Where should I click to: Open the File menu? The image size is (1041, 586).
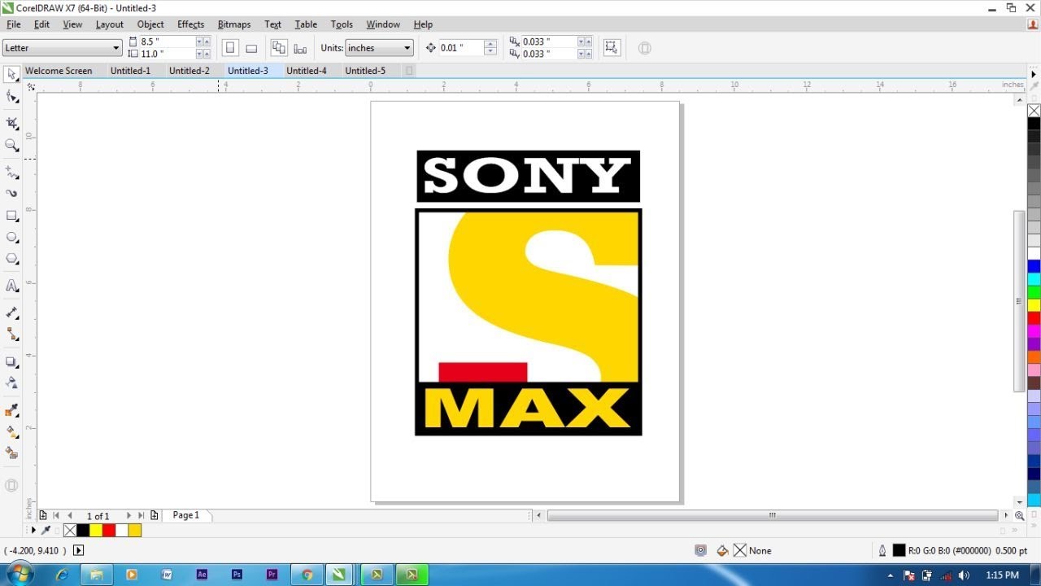14,24
